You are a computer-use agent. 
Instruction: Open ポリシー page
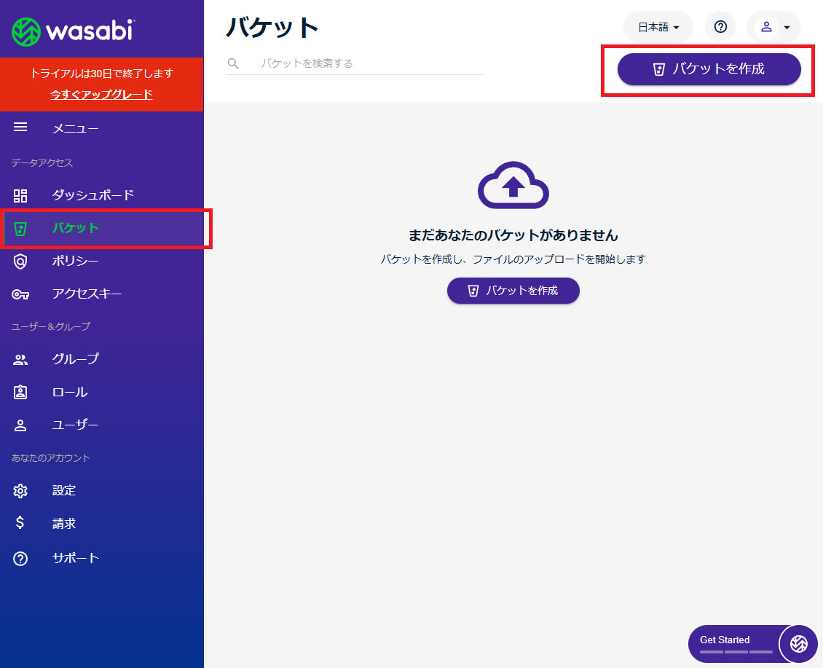click(102, 261)
